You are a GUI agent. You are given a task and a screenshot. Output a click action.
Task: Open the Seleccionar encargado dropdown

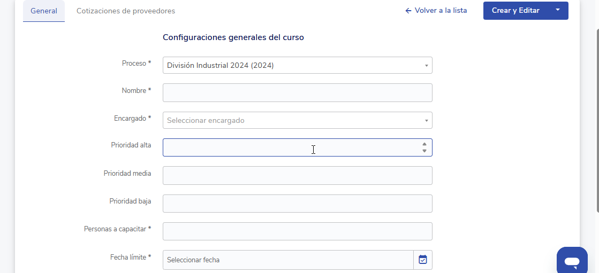[297, 120]
